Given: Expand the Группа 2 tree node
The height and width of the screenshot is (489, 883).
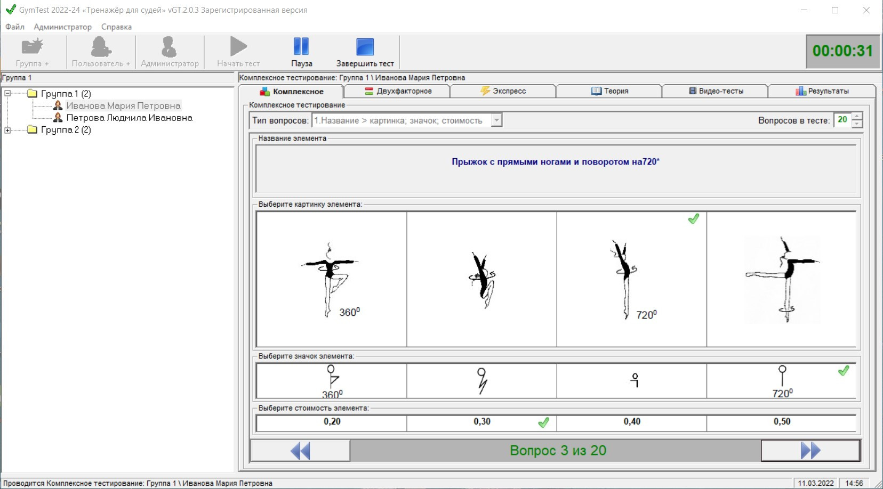Looking at the screenshot, I should pos(7,130).
